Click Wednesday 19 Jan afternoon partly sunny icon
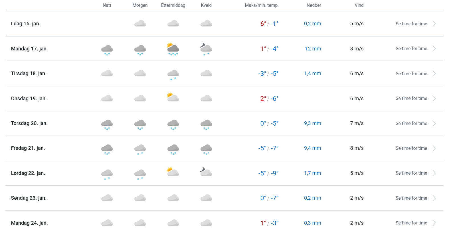Image resolution: width=449 pixels, height=235 pixels. tap(173, 97)
